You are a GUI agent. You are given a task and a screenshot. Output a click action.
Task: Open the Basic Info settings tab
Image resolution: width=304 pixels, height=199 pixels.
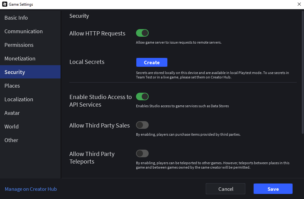(16, 18)
